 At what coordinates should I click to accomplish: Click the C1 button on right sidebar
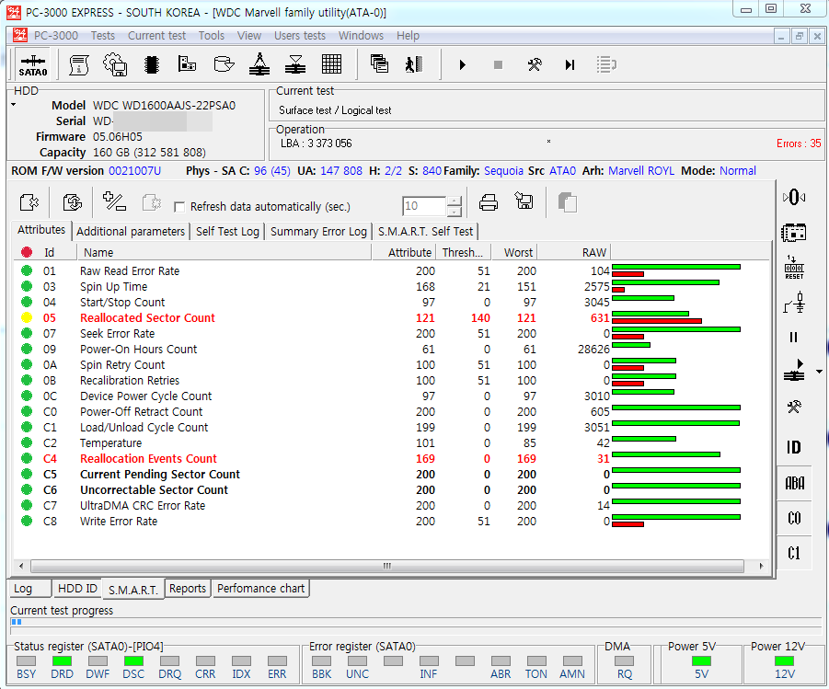point(794,553)
